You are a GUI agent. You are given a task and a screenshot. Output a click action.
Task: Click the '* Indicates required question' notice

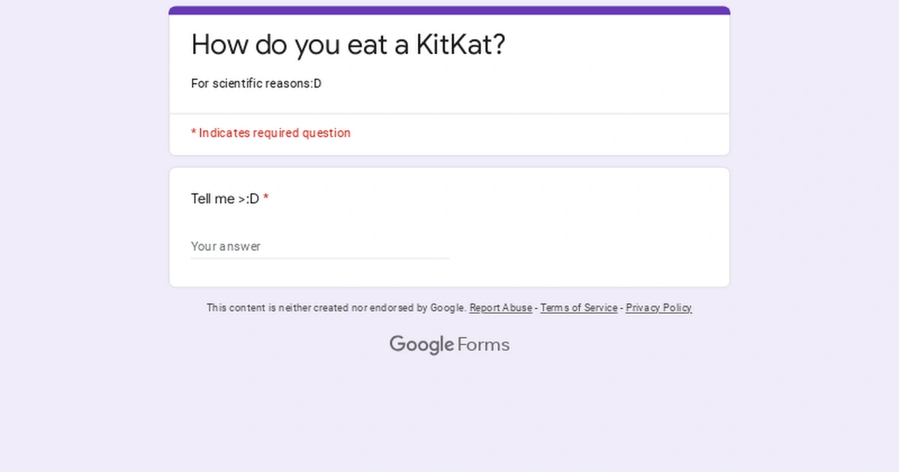[270, 133]
